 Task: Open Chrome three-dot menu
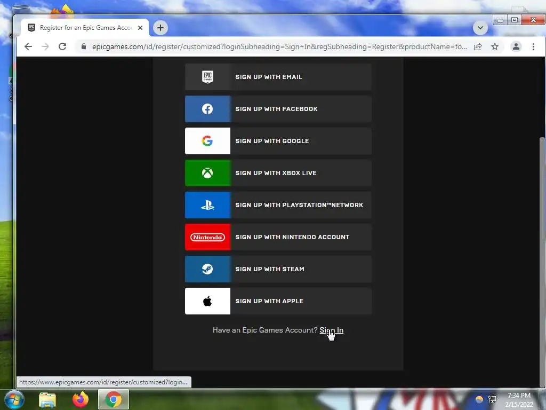(533, 46)
